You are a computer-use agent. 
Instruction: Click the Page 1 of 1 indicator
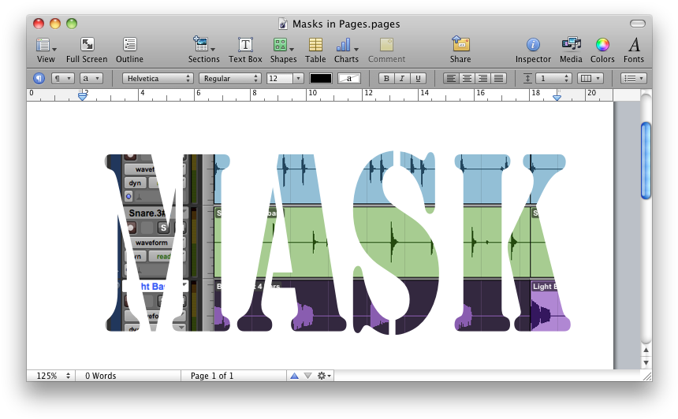(212, 376)
